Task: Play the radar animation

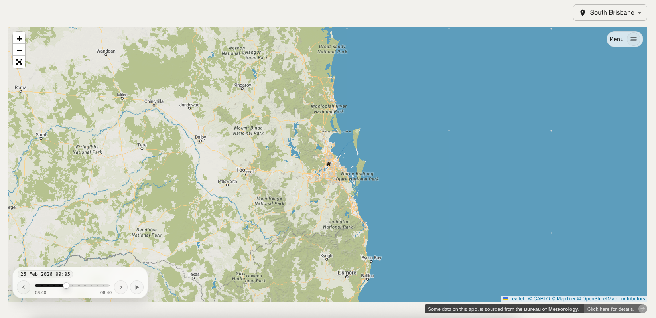Action: (x=137, y=287)
